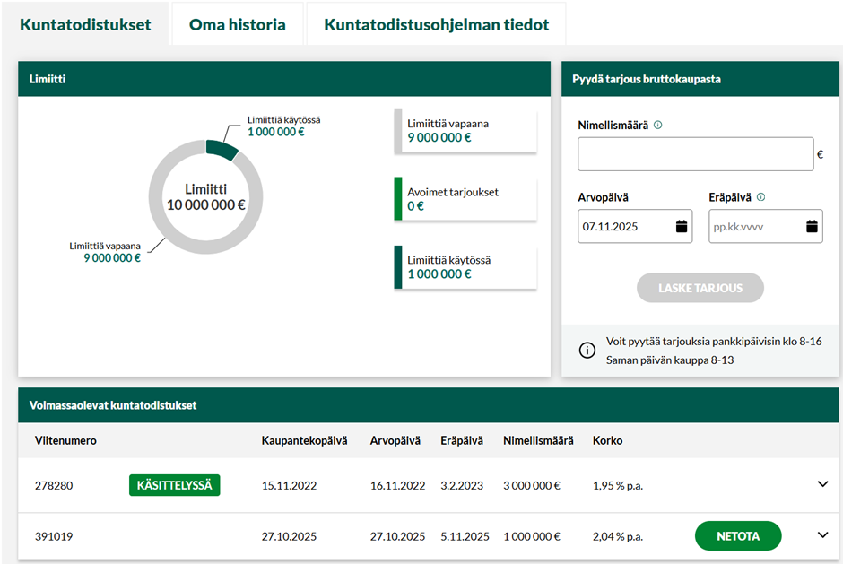Viewport: 843px width, 564px height.
Task: Click the empty Eräpäivä date field
Action: [753, 227]
